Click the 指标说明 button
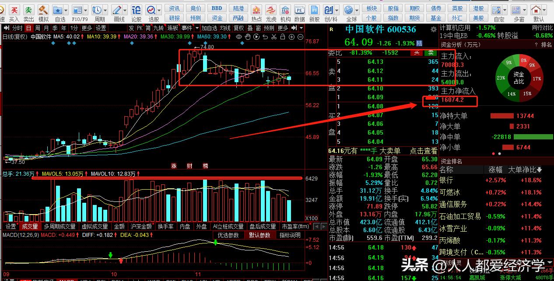 click(x=290, y=235)
